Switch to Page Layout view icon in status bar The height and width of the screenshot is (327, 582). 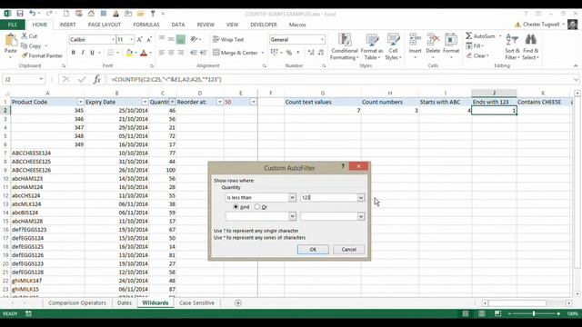click(x=481, y=313)
